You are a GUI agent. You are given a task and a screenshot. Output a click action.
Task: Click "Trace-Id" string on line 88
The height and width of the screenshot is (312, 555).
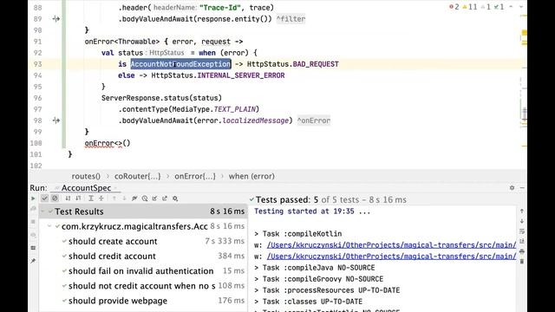(220, 8)
